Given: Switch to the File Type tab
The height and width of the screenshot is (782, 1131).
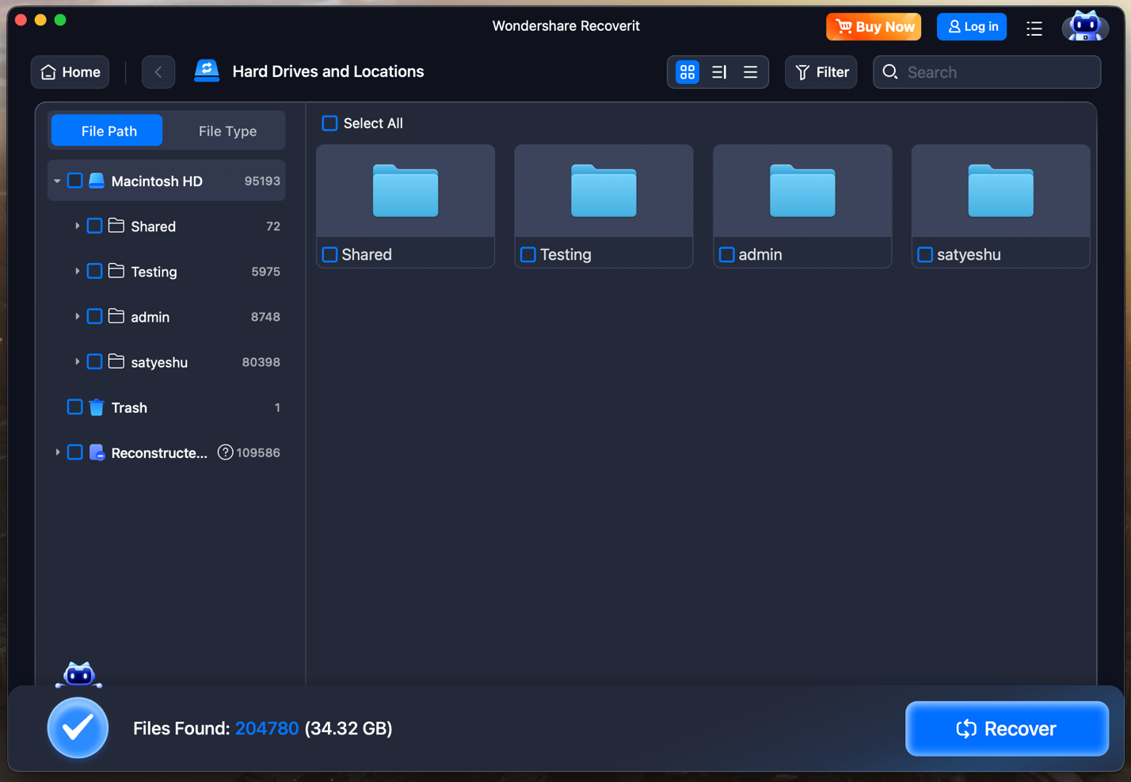Looking at the screenshot, I should point(227,131).
